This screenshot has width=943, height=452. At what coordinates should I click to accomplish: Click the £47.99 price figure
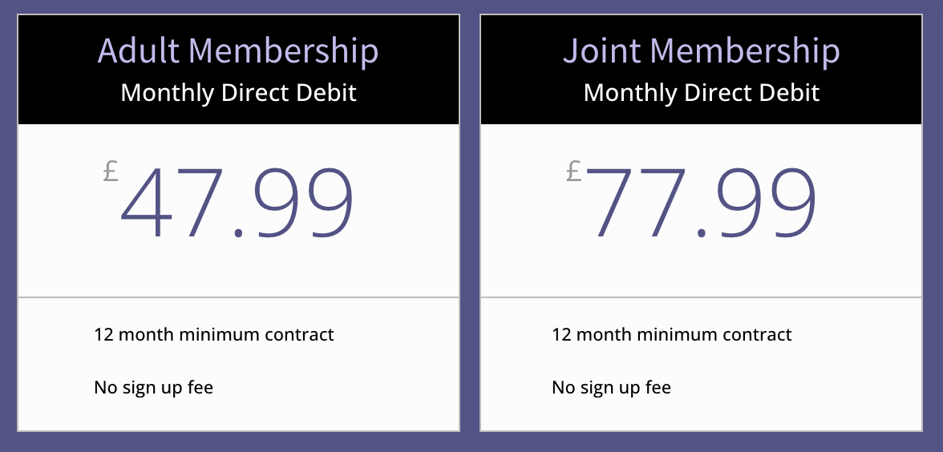237,203
